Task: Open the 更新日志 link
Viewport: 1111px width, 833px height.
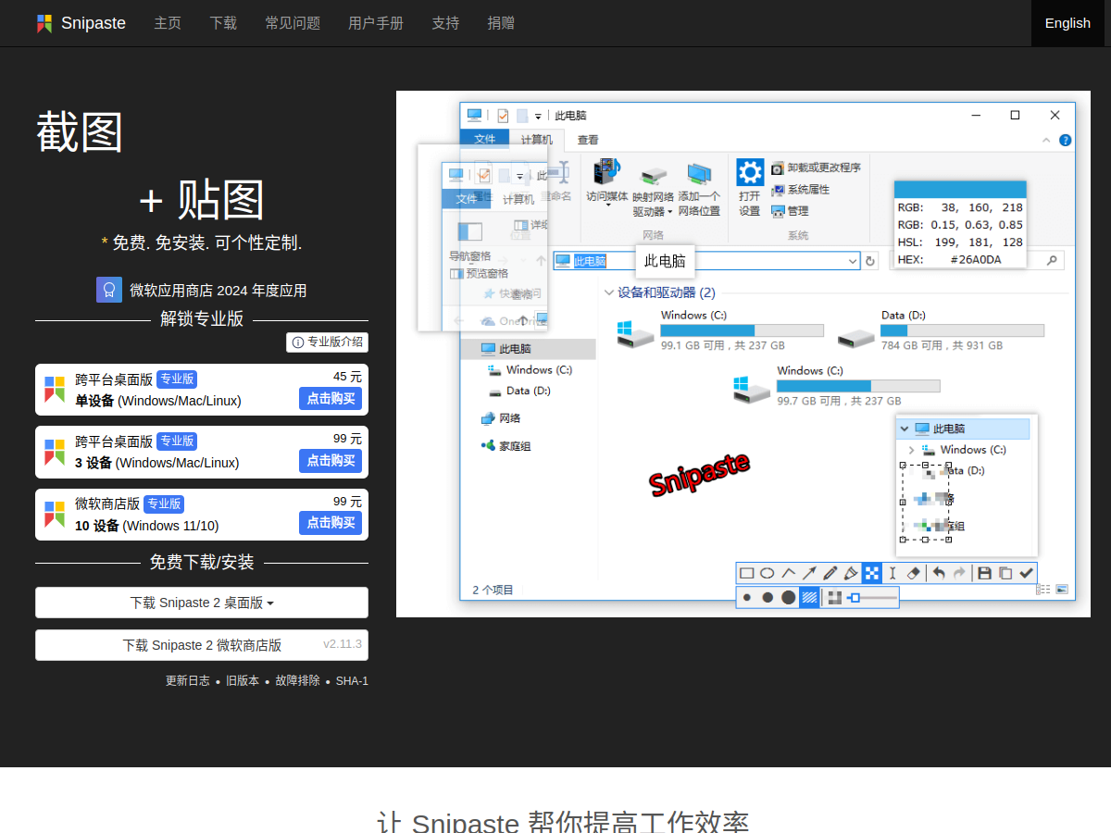Action: coord(188,680)
